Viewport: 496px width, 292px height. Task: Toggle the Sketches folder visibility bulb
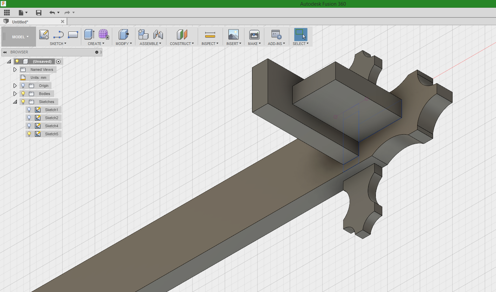click(x=23, y=102)
